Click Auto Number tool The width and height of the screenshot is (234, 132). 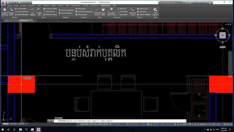[x=49, y=11]
